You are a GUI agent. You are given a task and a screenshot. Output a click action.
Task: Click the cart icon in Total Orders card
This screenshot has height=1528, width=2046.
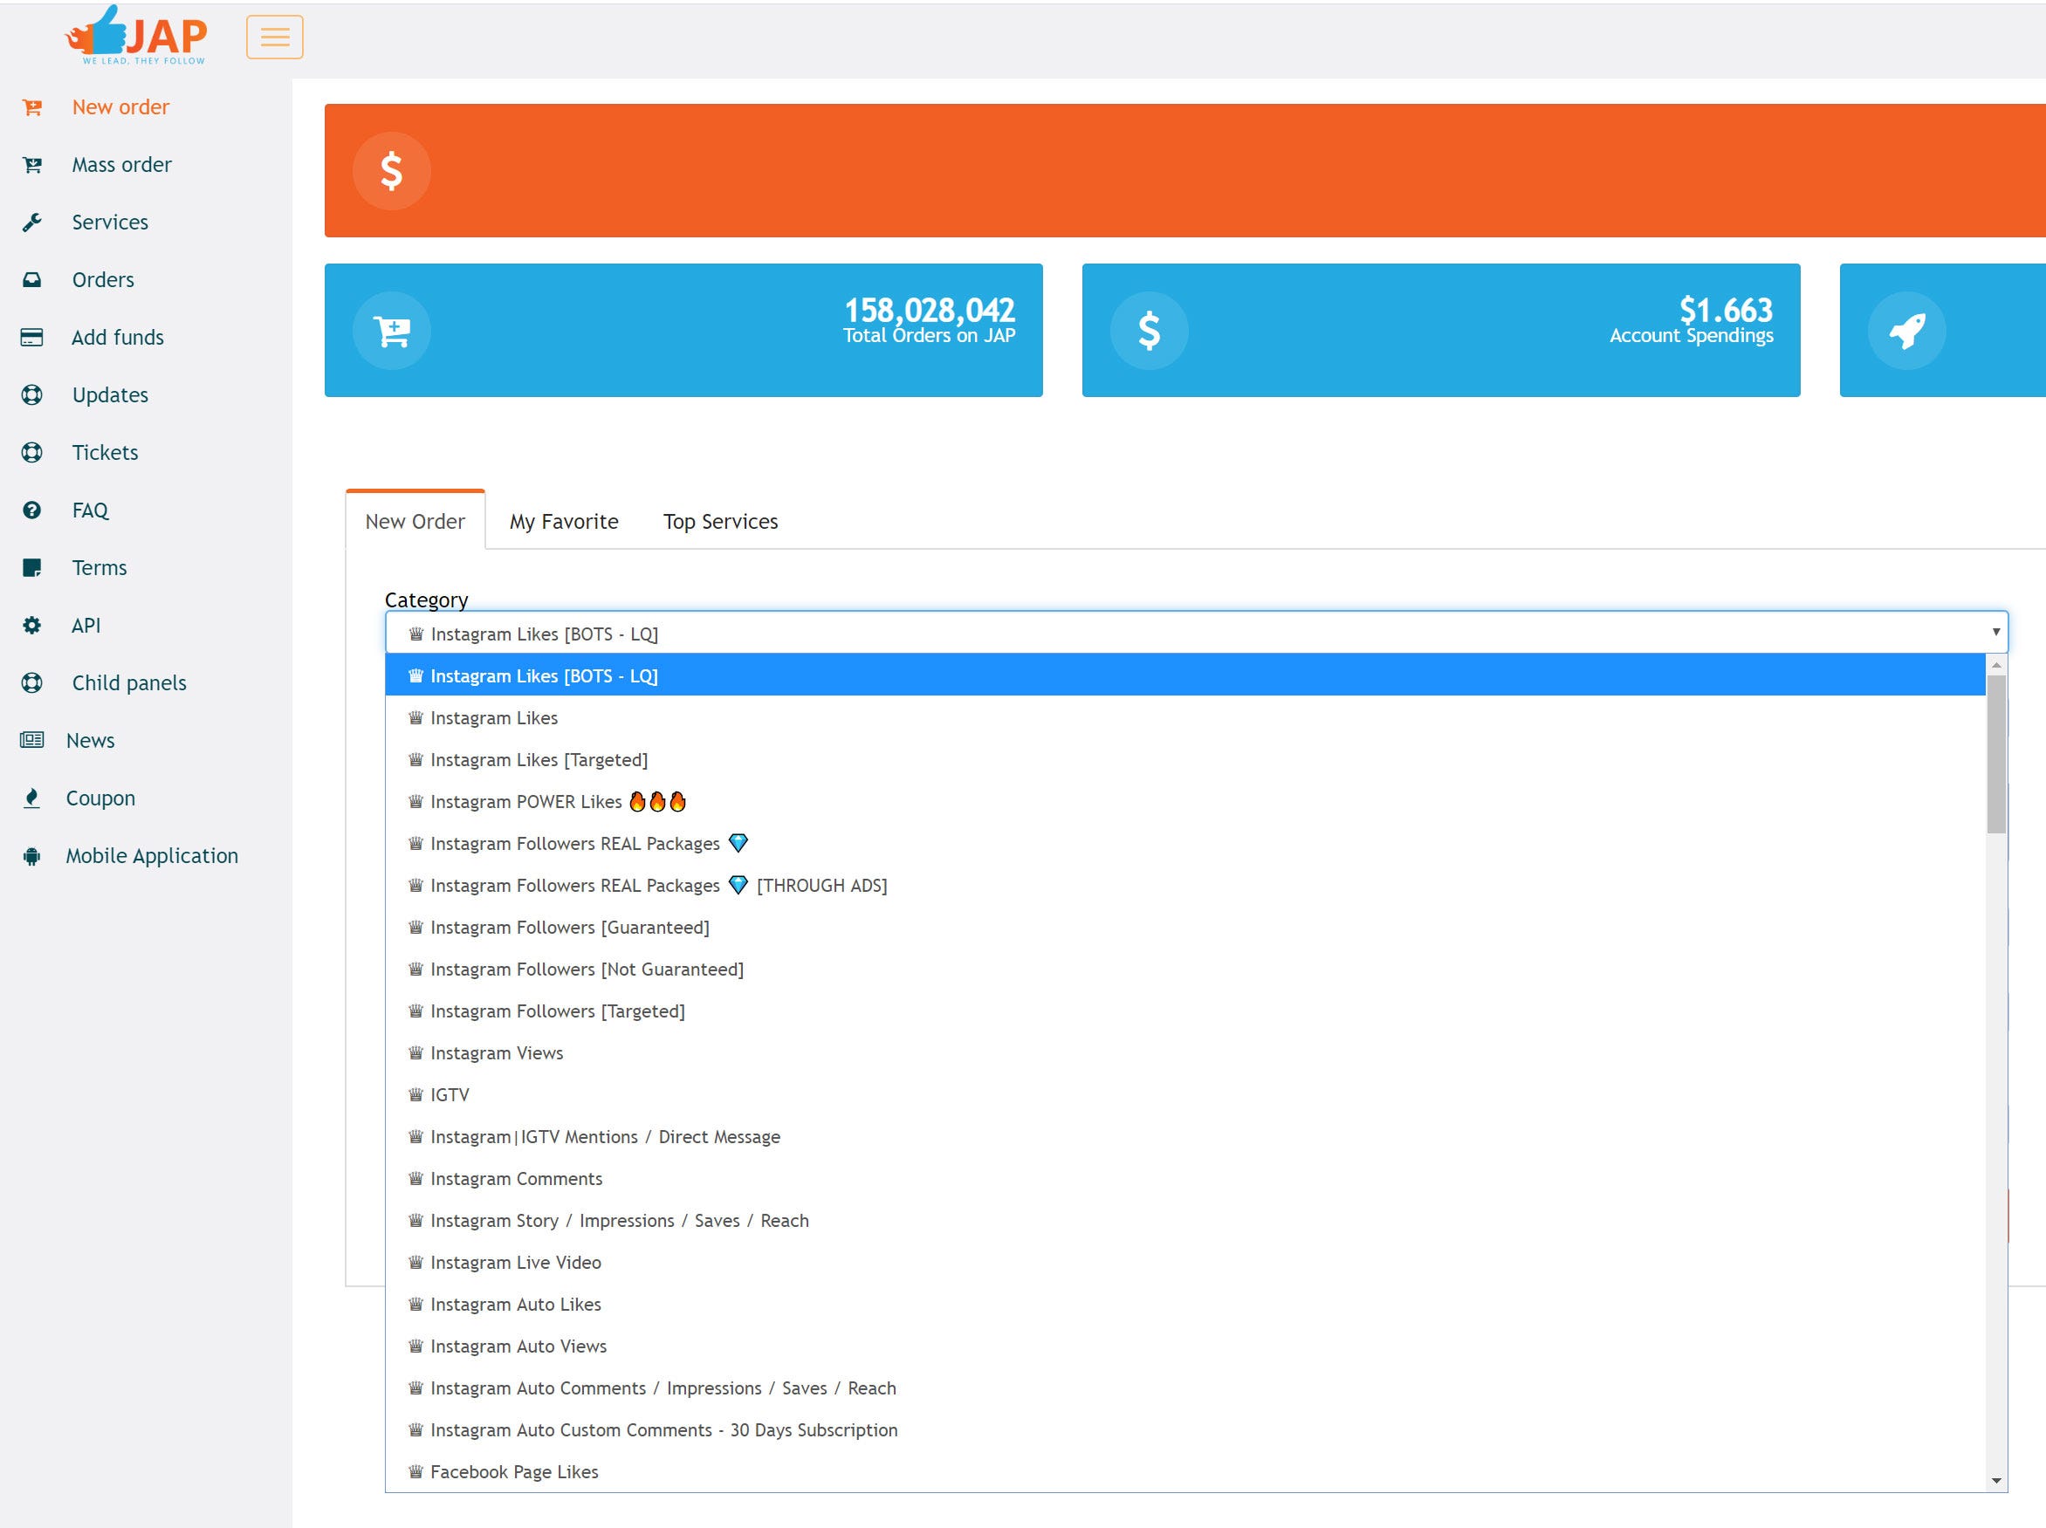coord(391,330)
